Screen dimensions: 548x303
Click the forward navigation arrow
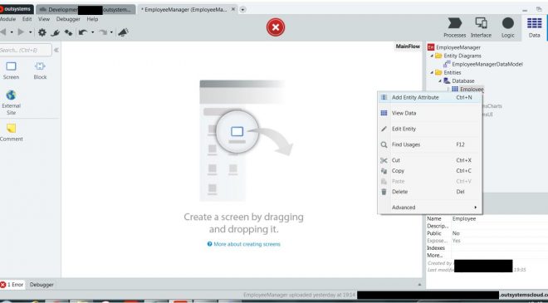click(21, 32)
